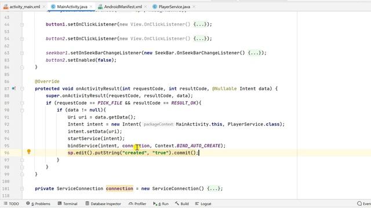
Task: Click the fold end marker on line 99
Action: (x=22, y=174)
